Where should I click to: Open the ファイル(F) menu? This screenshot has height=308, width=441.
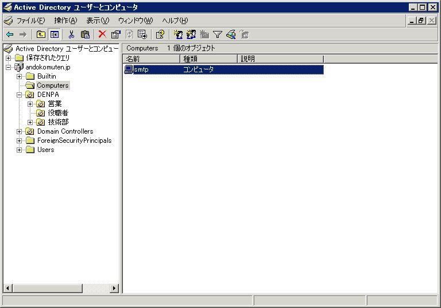pyautogui.click(x=30, y=21)
